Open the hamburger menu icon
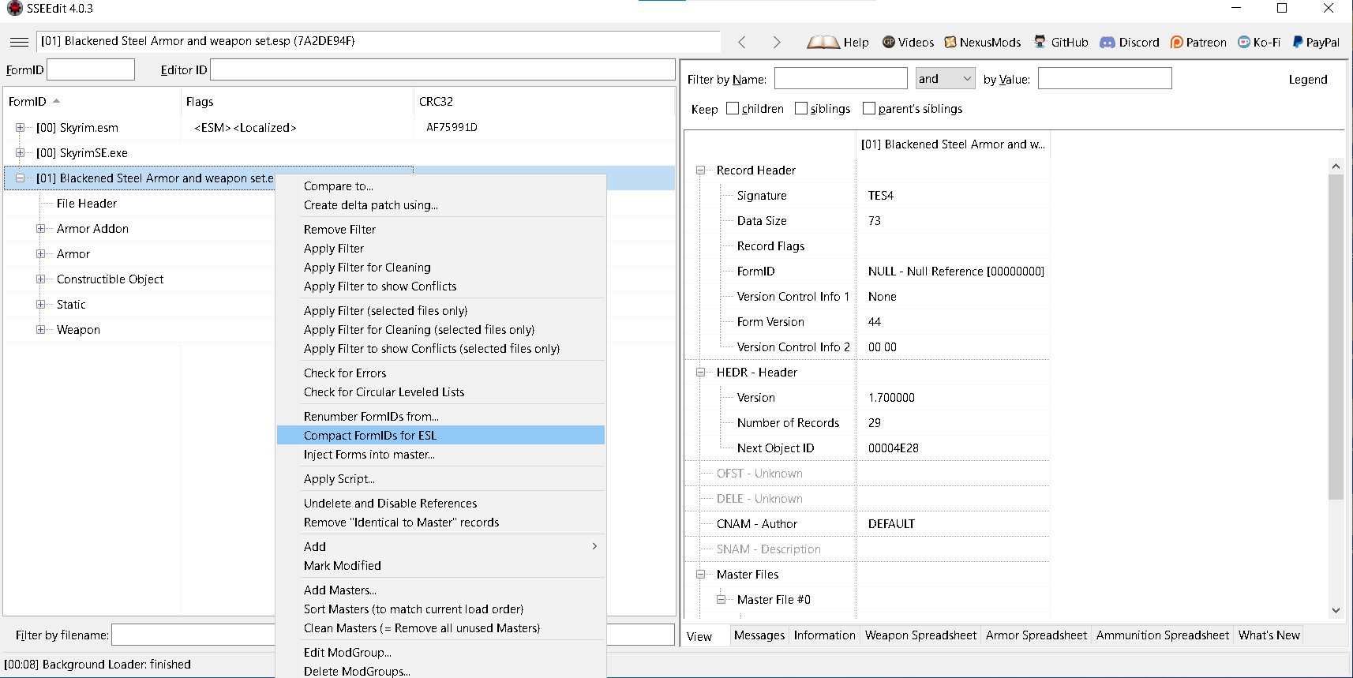 click(19, 42)
